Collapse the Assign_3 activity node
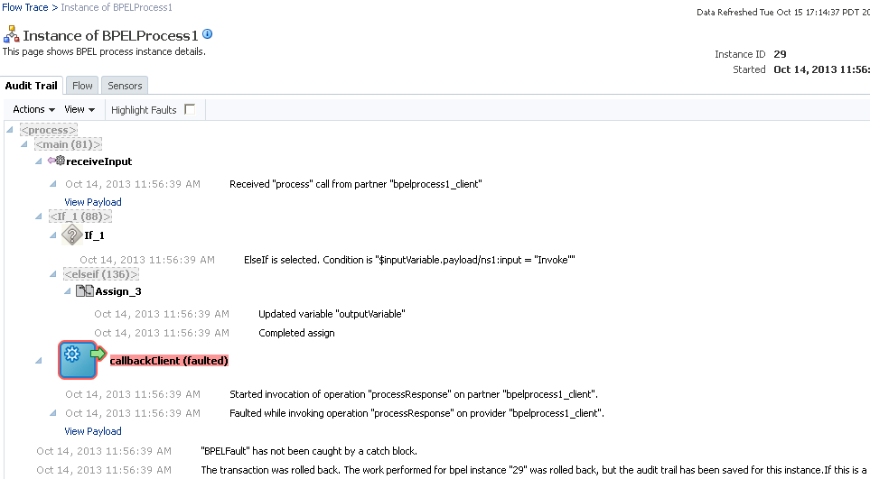870x479 pixels. coord(67,290)
